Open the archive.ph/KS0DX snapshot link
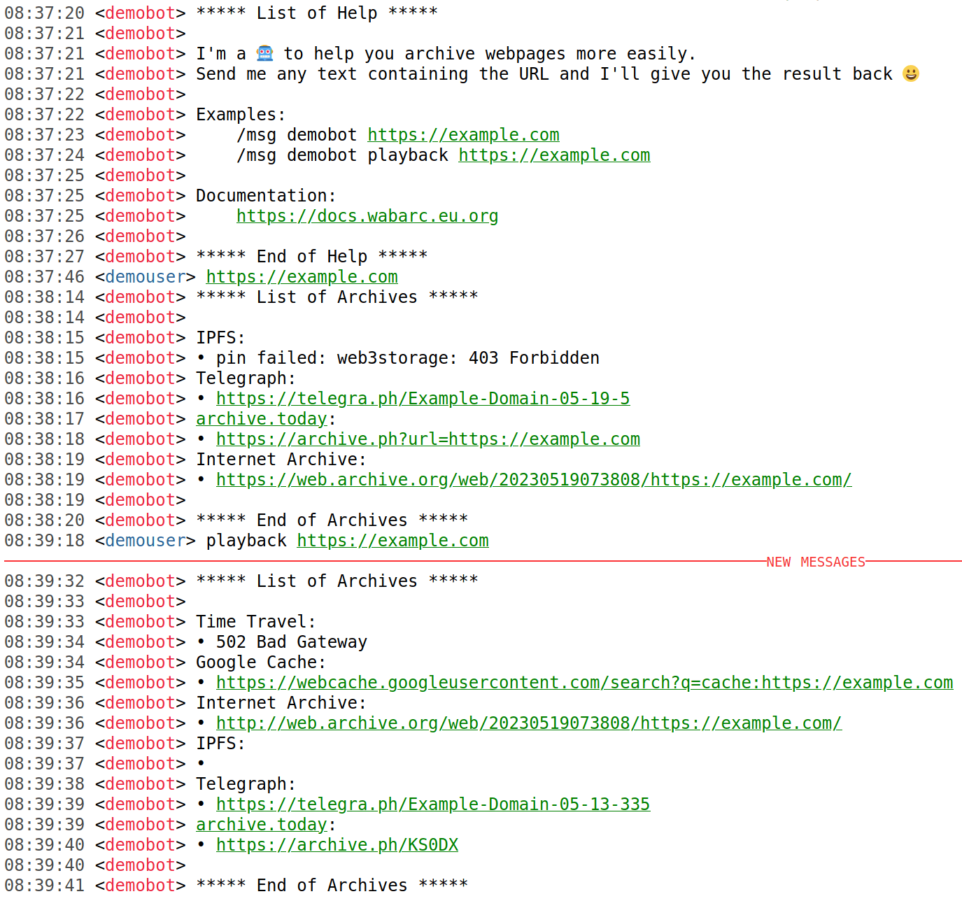The image size is (962, 901). click(337, 844)
